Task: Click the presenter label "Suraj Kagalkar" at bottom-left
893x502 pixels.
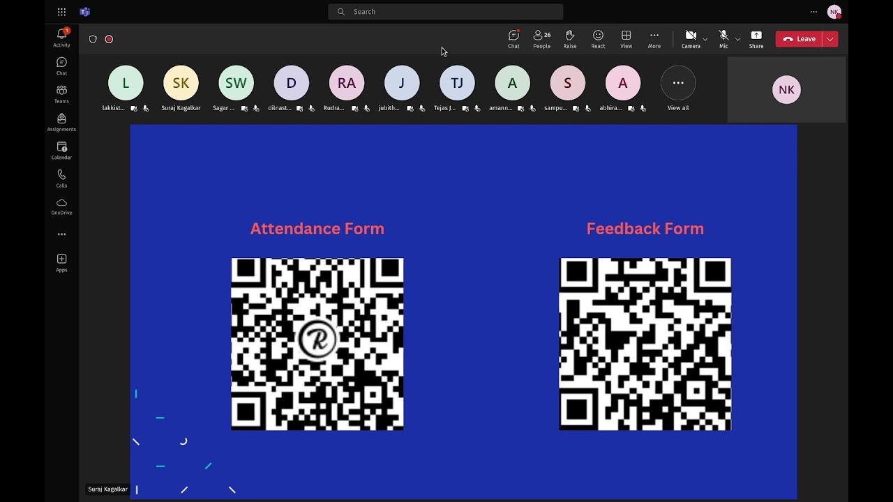Action: click(108, 489)
